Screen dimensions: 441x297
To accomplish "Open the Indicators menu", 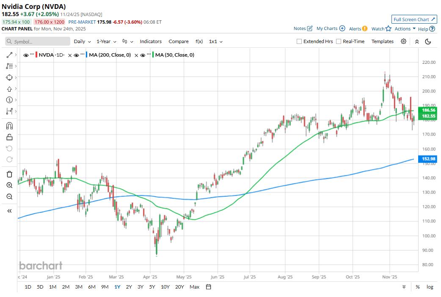I will tap(151, 41).
